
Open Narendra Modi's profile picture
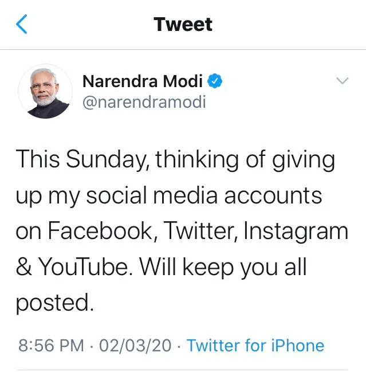(x=45, y=91)
